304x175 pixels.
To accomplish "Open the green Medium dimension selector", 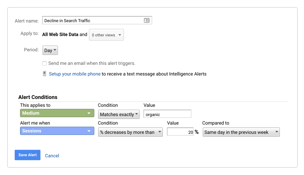I will tap(57, 113).
